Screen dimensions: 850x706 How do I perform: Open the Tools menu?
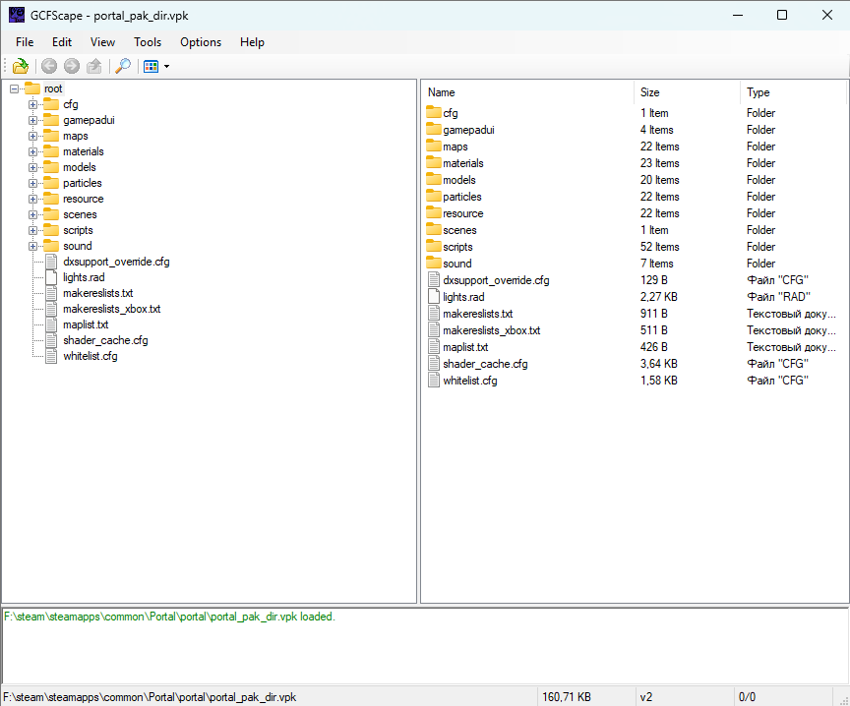point(148,42)
